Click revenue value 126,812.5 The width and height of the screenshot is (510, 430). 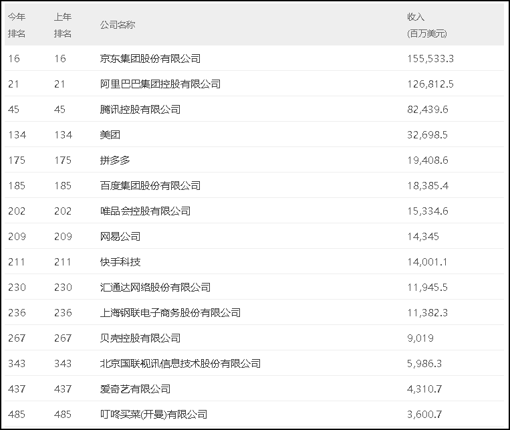(430, 84)
